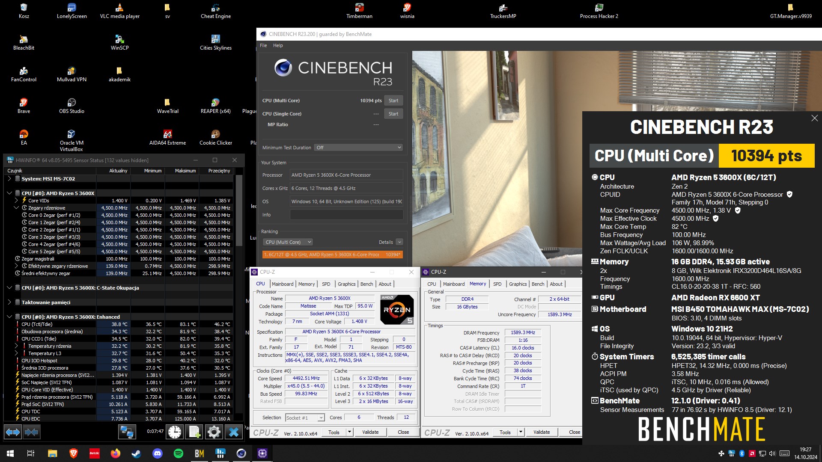Expand System: MSI MS-7C02 sensor group

tap(9, 179)
